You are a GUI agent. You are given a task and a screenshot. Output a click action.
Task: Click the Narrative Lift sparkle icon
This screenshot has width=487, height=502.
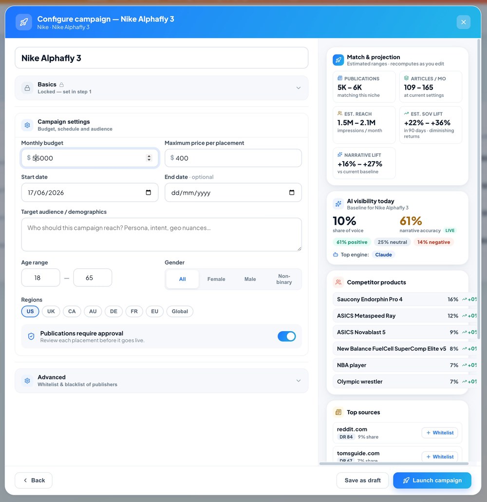(340, 155)
